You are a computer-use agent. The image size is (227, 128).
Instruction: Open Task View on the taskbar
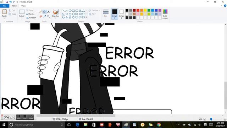[x=69, y=125]
